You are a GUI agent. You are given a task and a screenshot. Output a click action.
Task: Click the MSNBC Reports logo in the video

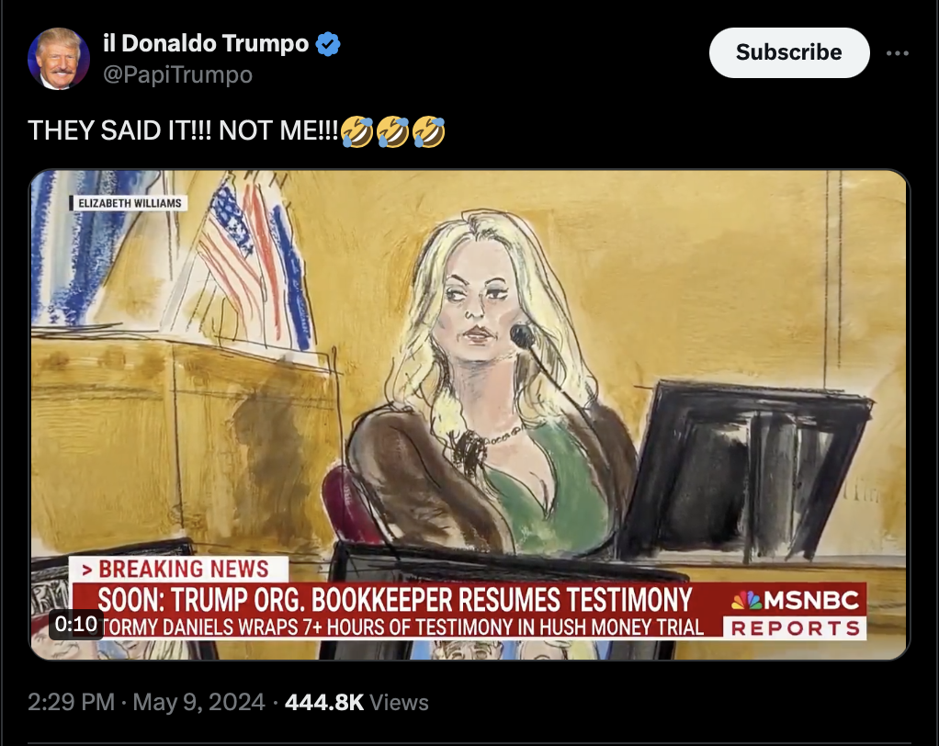click(x=795, y=613)
